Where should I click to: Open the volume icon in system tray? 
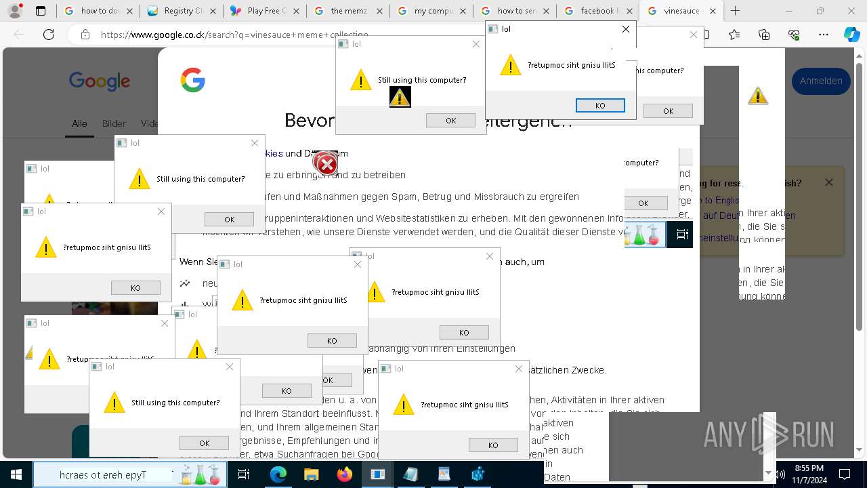780,474
